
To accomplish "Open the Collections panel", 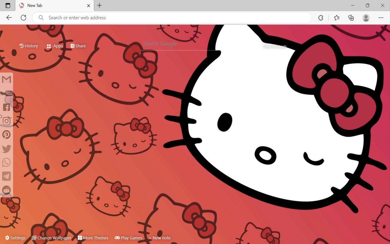I will (351, 18).
